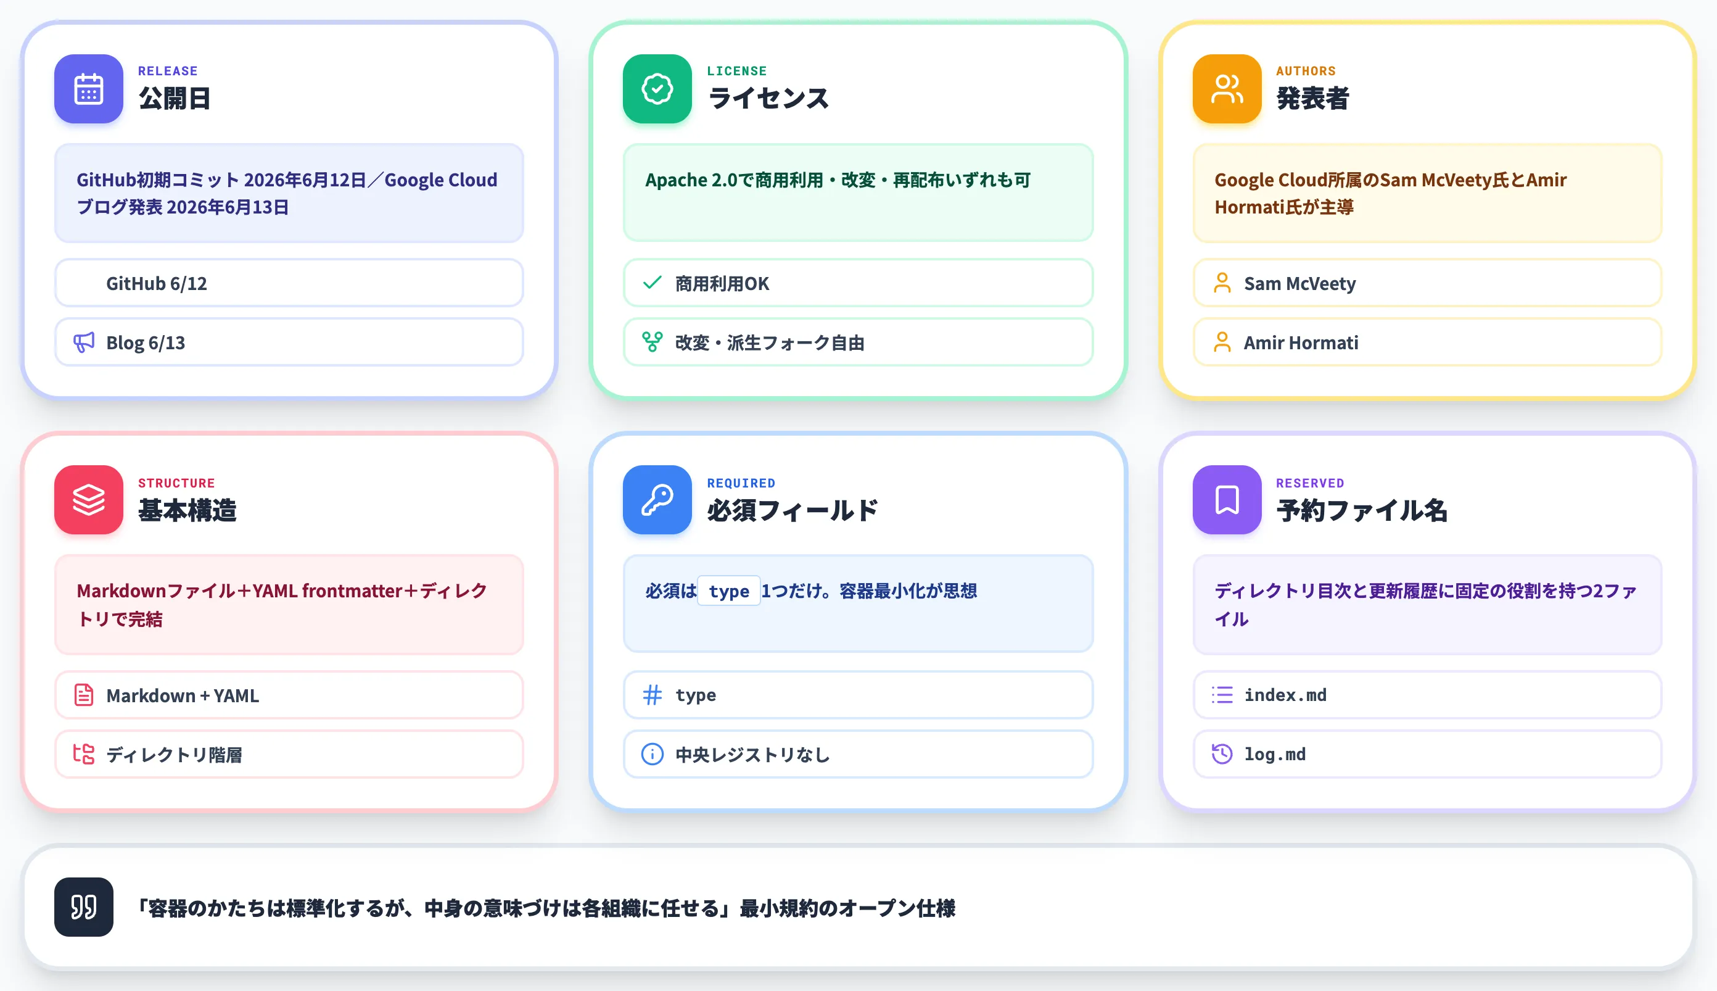The height and width of the screenshot is (991, 1717).
Task: Click the RESERVED label
Action: coord(1309,483)
